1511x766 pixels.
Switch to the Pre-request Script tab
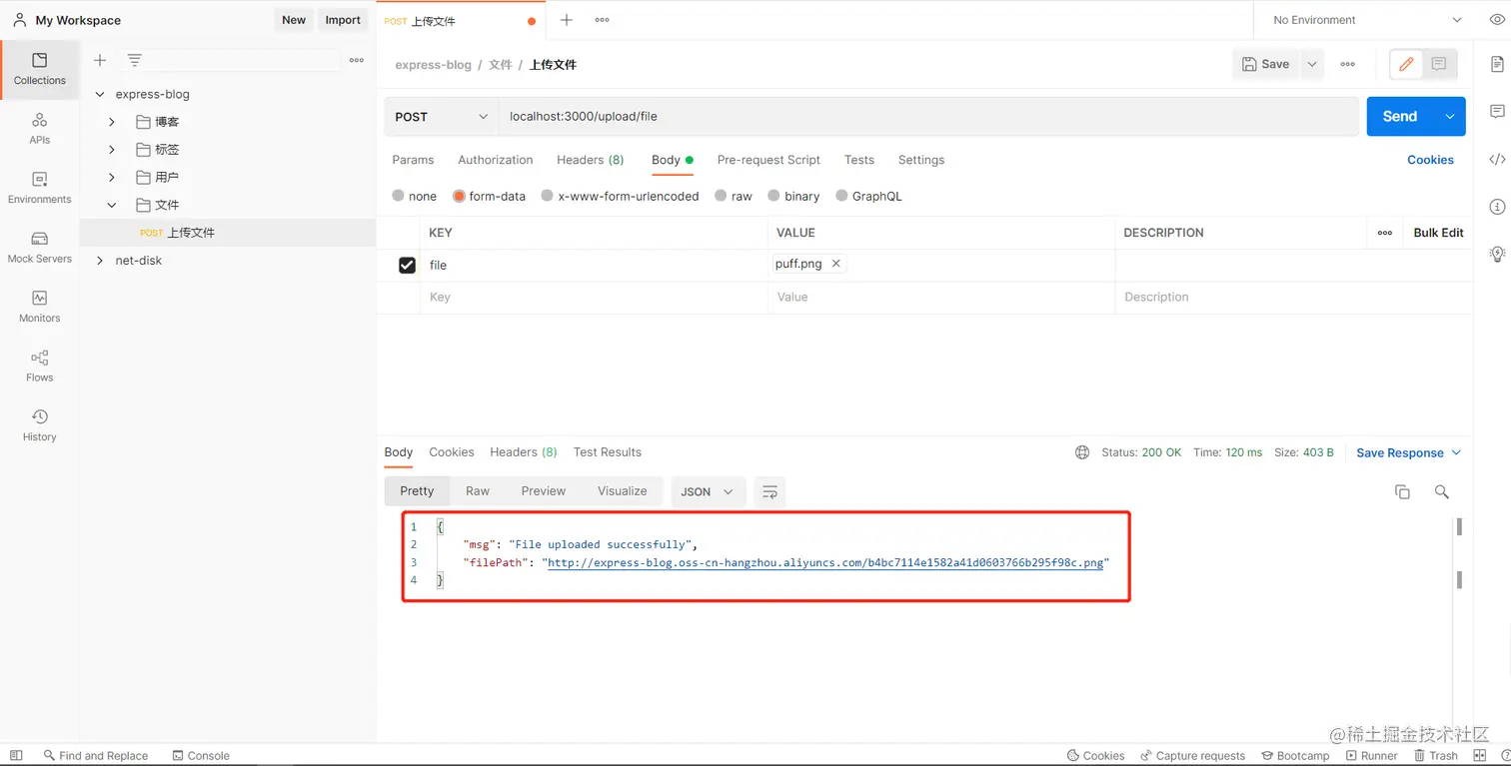(x=768, y=160)
